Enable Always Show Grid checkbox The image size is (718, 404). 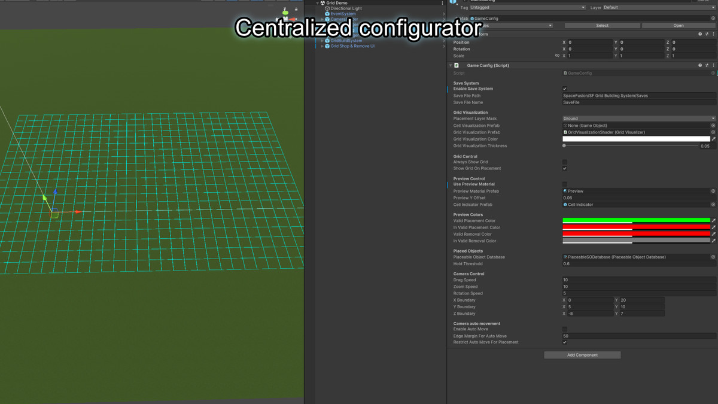click(565, 162)
